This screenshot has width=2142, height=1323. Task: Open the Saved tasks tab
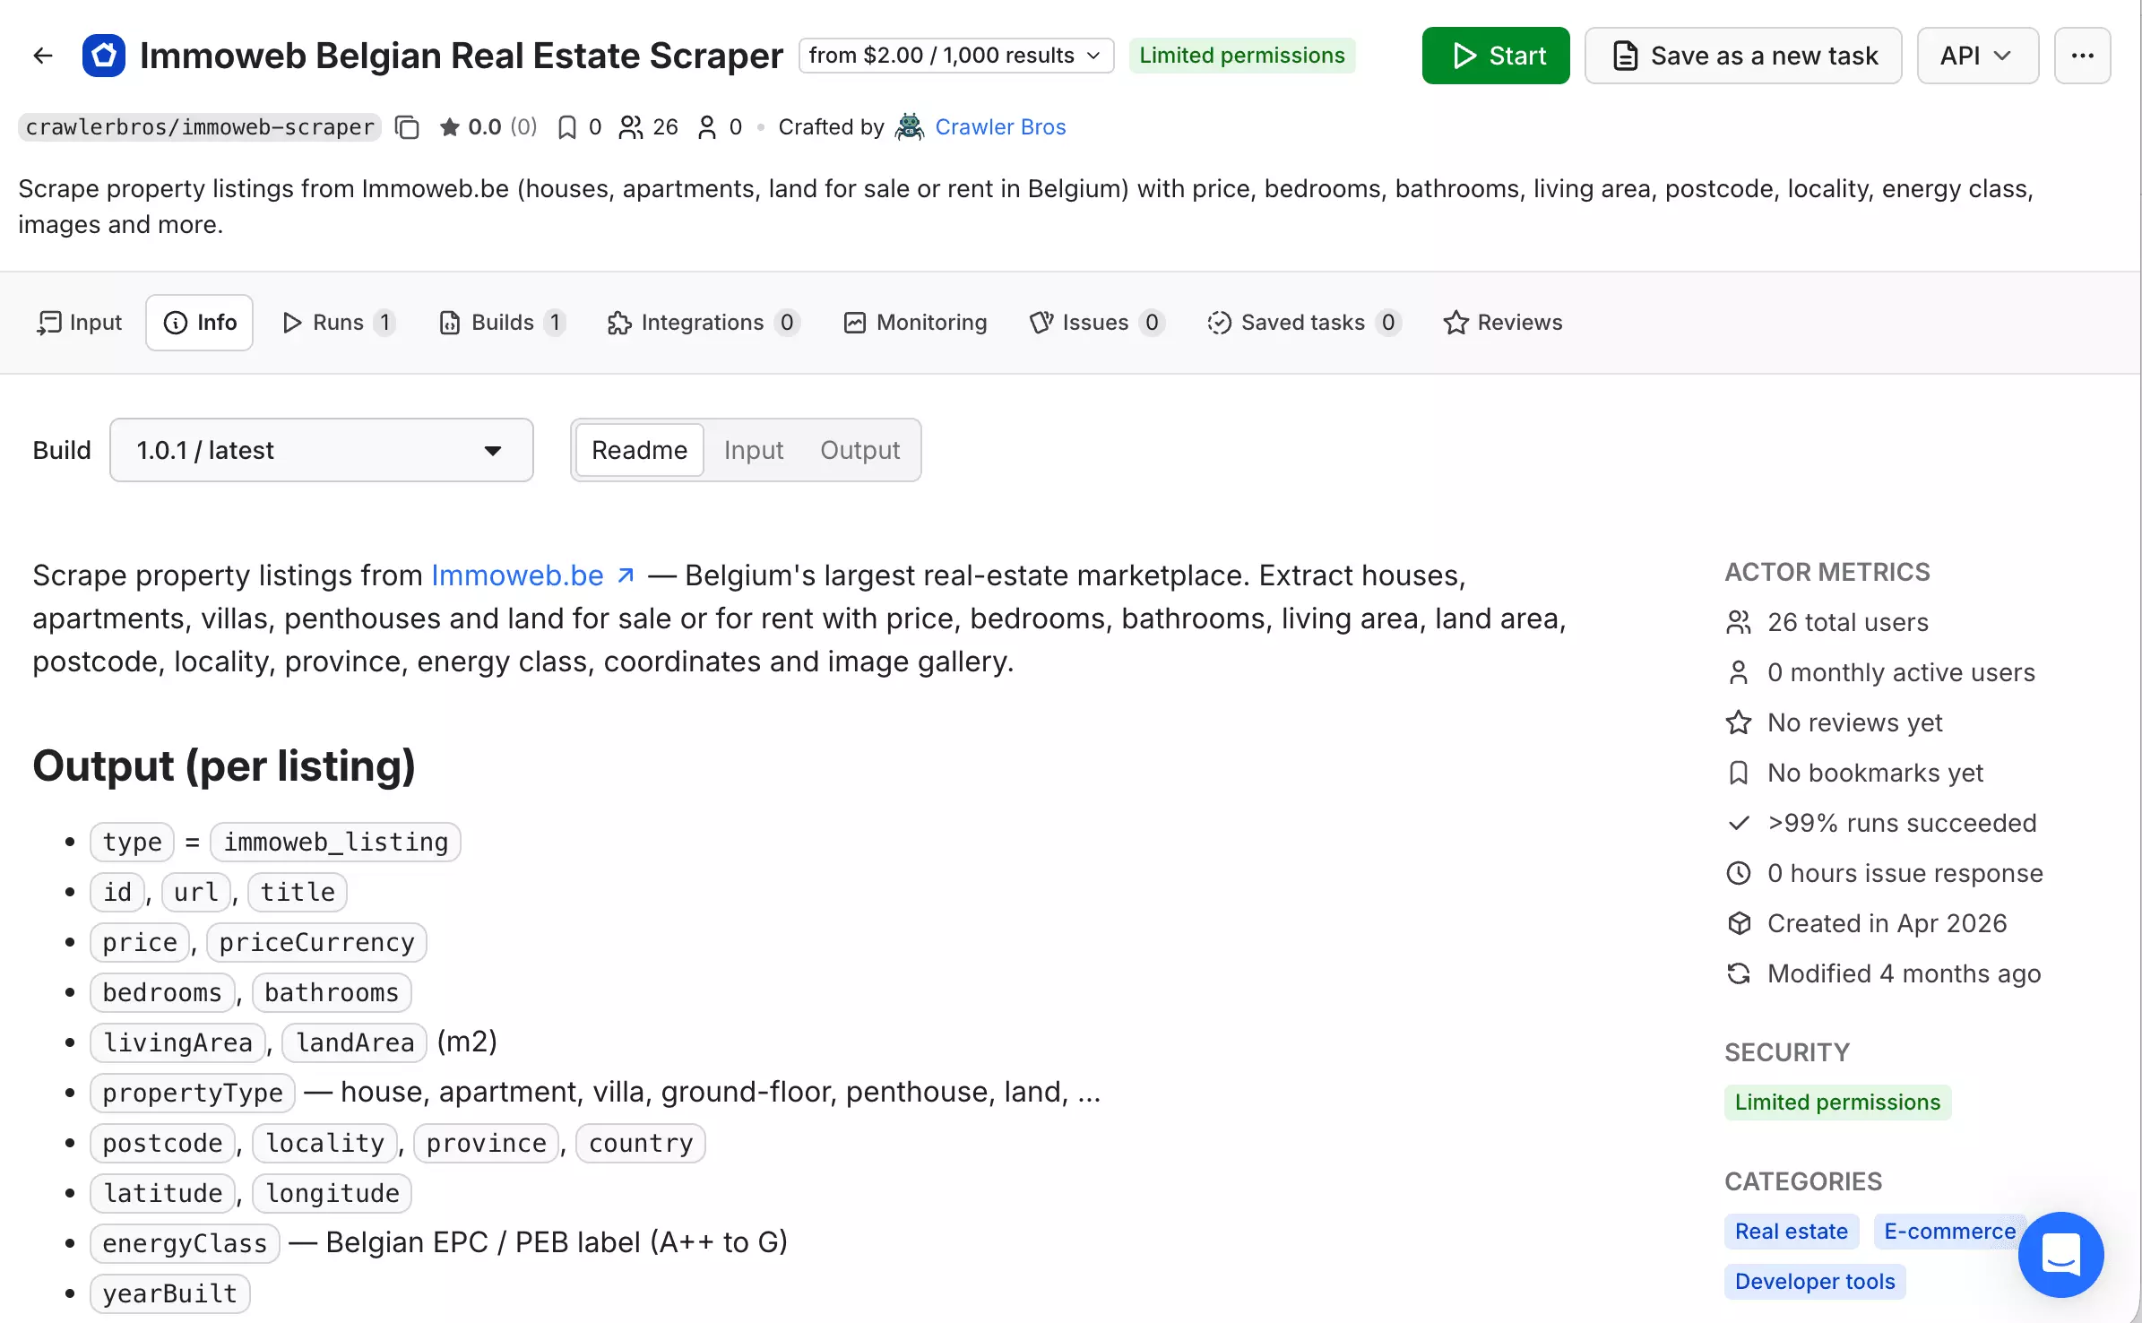1303,323
